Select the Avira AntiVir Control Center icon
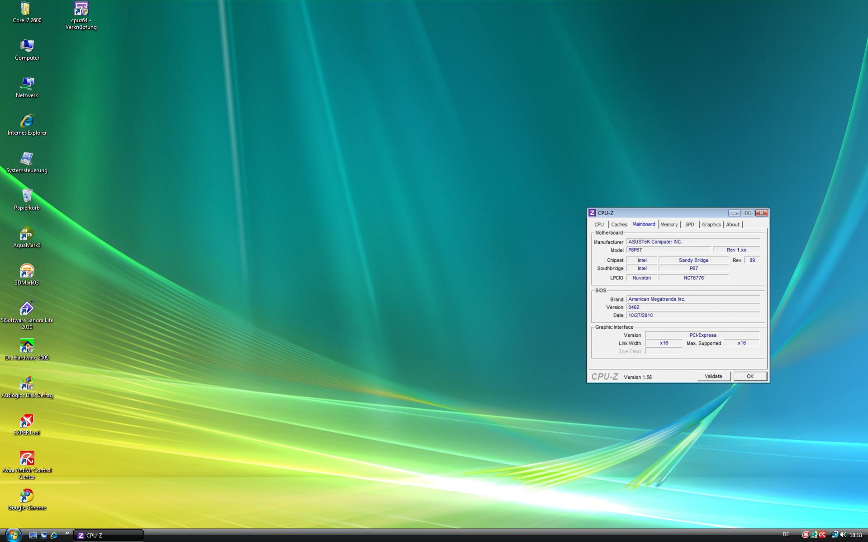 [x=27, y=466]
